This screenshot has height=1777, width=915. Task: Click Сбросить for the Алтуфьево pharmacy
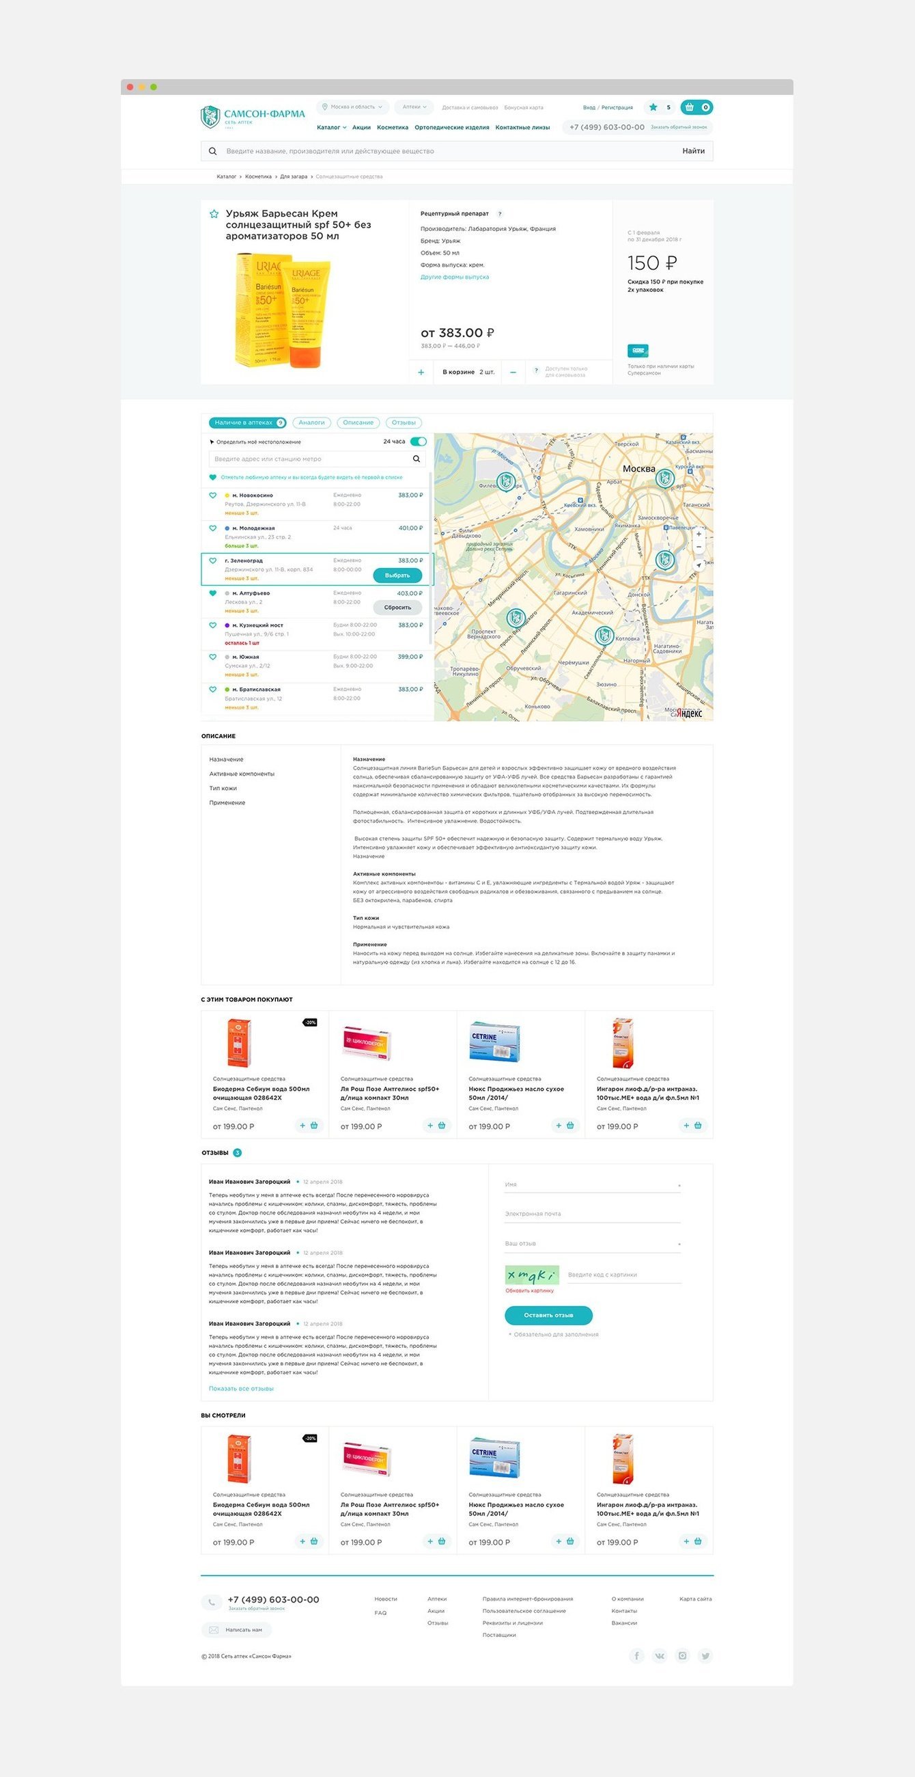point(397,608)
